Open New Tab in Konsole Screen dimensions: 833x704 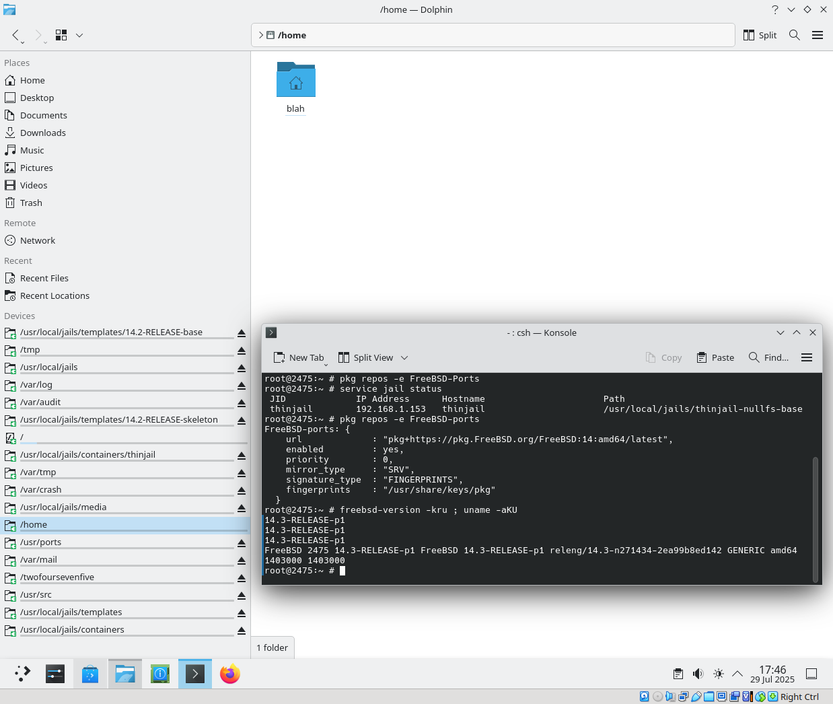point(299,357)
